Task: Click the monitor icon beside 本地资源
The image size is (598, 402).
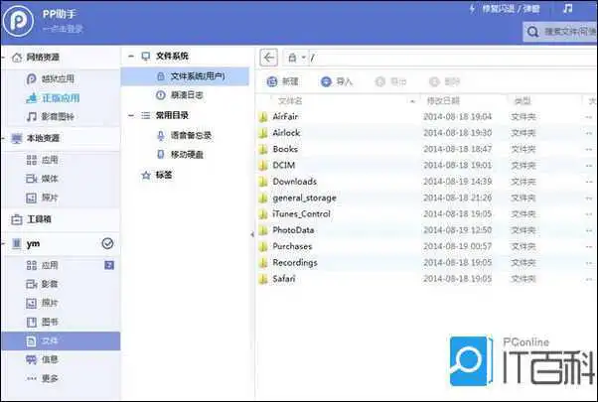Action: pos(17,138)
